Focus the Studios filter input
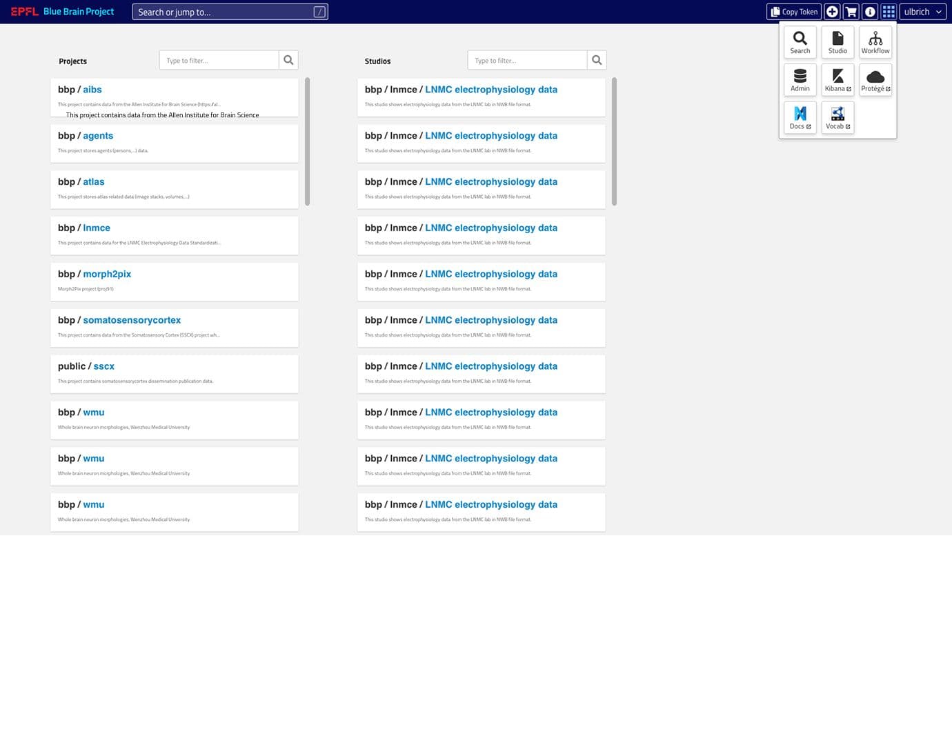Viewport: 952px width, 745px height. click(528, 60)
